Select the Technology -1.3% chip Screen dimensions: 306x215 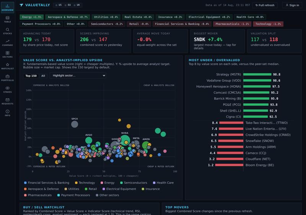(268, 24)
